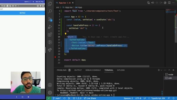This screenshot has height=100, width=177.
Task: Select the node terminal in list
Action: click(170, 74)
